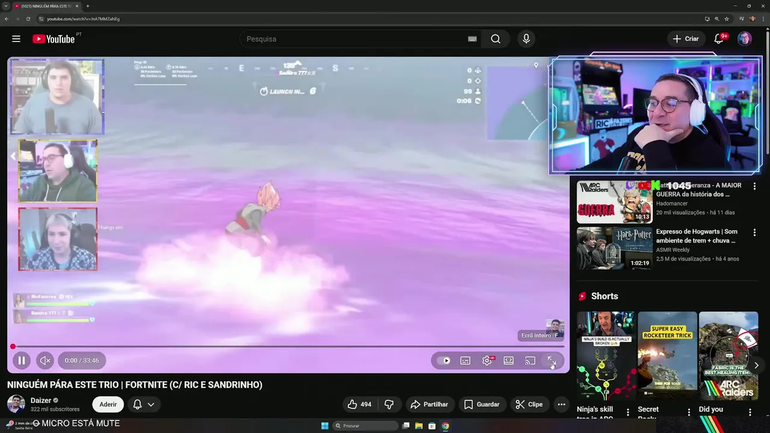
Task: Dislike the video
Action: (x=389, y=405)
